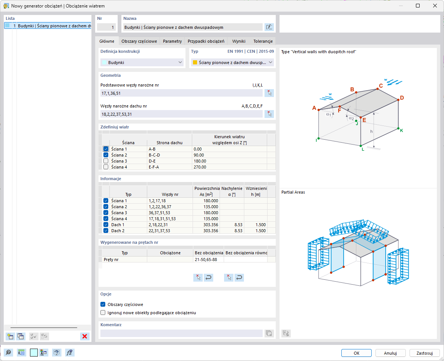The width and height of the screenshot is (444, 361).
Task: Open the Wyniki tab
Action: [239, 41]
